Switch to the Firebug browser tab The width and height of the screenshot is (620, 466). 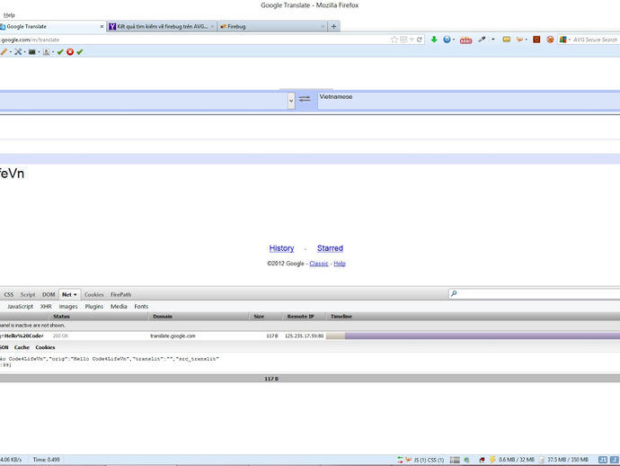[272, 26]
